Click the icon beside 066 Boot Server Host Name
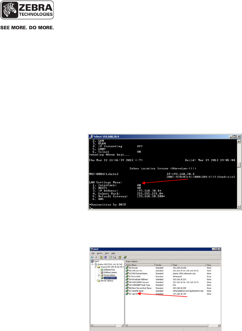The image size is (242, 331). point(127,288)
